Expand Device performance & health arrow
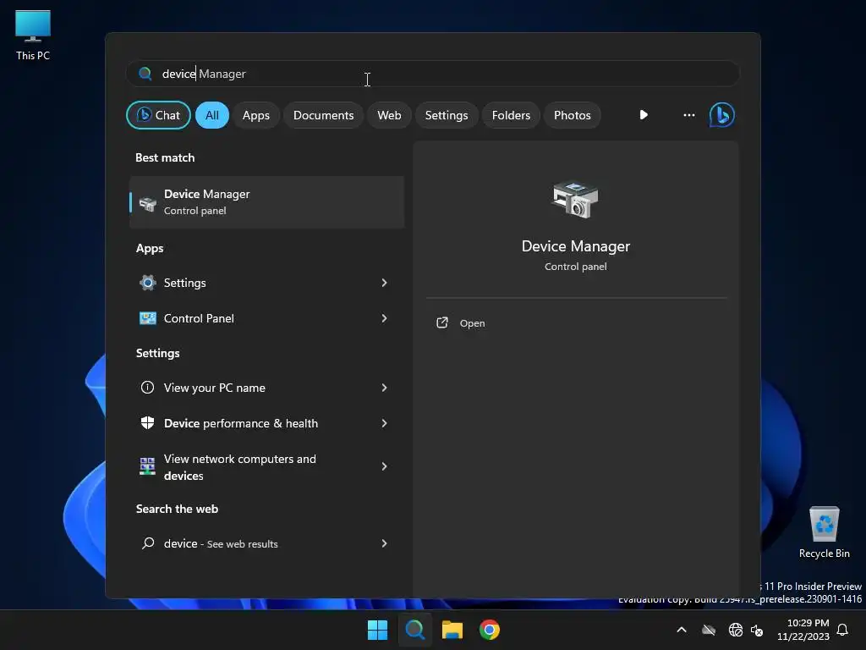 pyautogui.click(x=385, y=423)
